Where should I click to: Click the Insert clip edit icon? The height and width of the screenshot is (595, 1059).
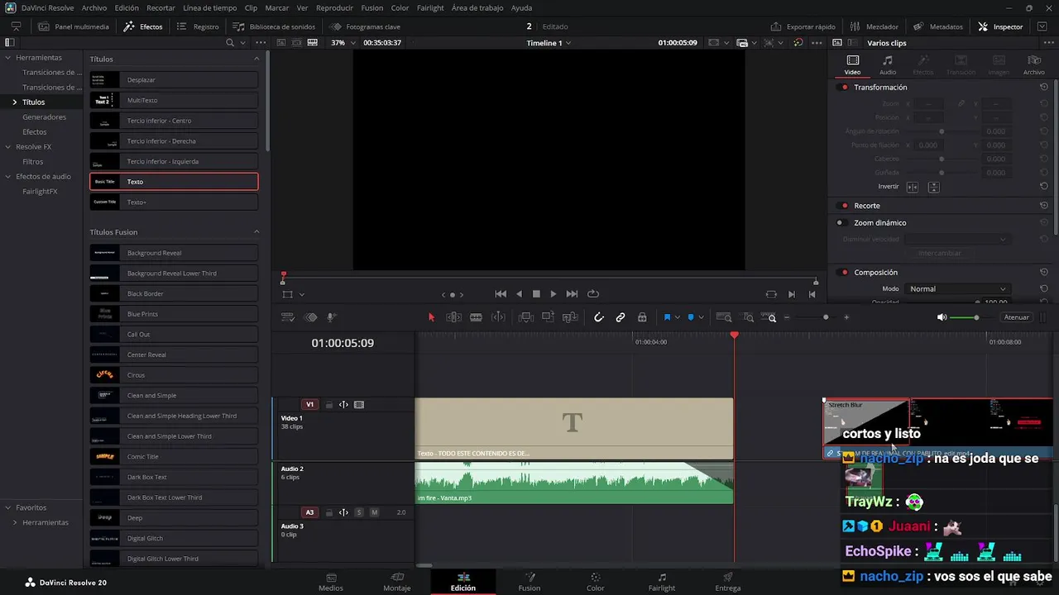(x=525, y=317)
